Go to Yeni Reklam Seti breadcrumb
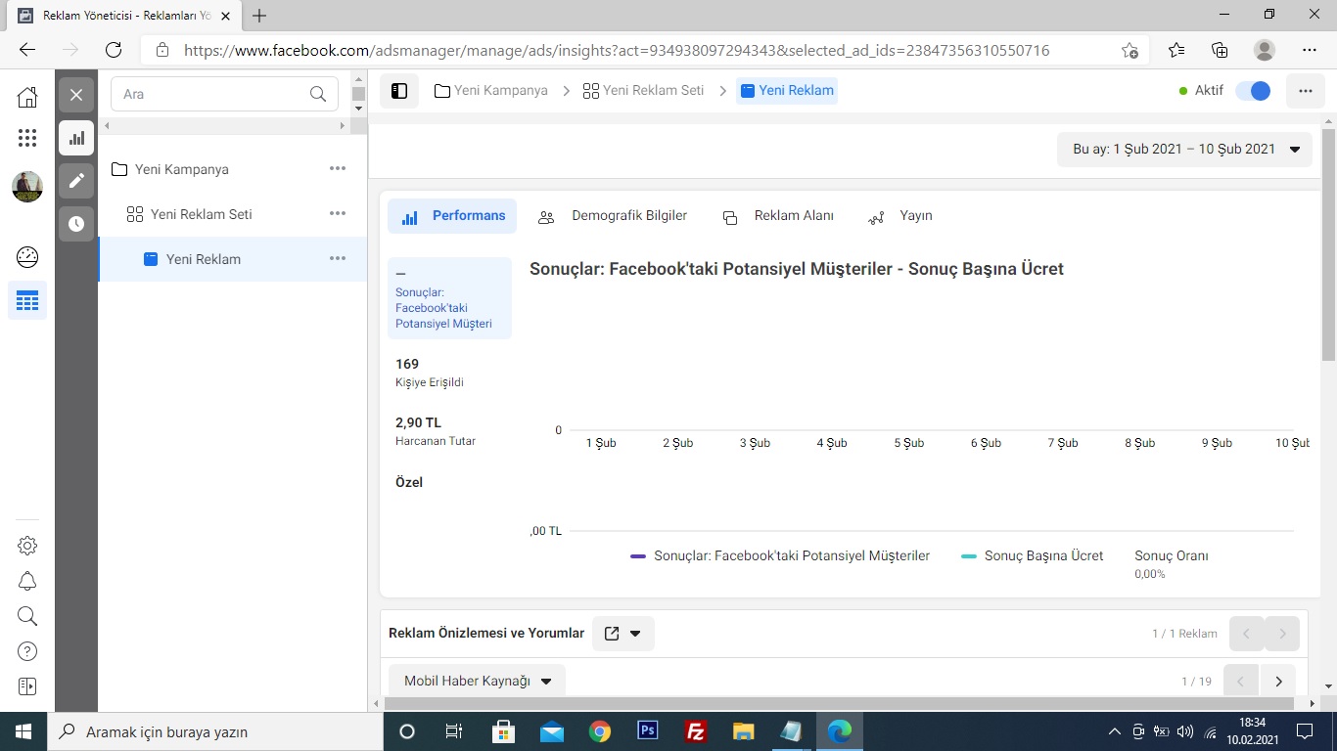The width and height of the screenshot is (1337, 751). (x=643, y=90)
